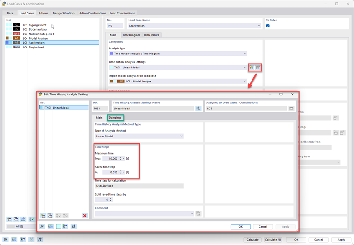Click OK in Edit Time History dialog
The image size is (354, 245).
coord(240,226)
